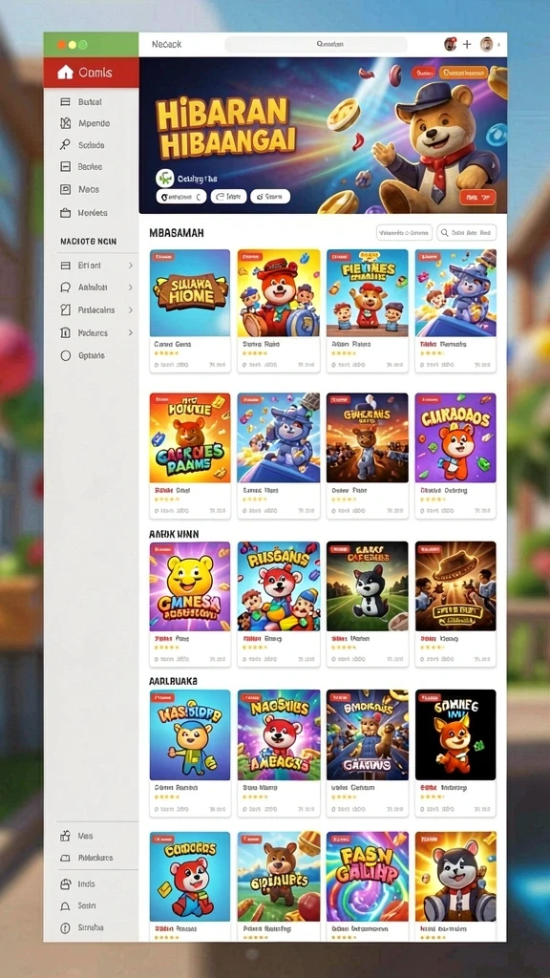
Task: Expand the Aatalon chevron
Action: [130, 287]
